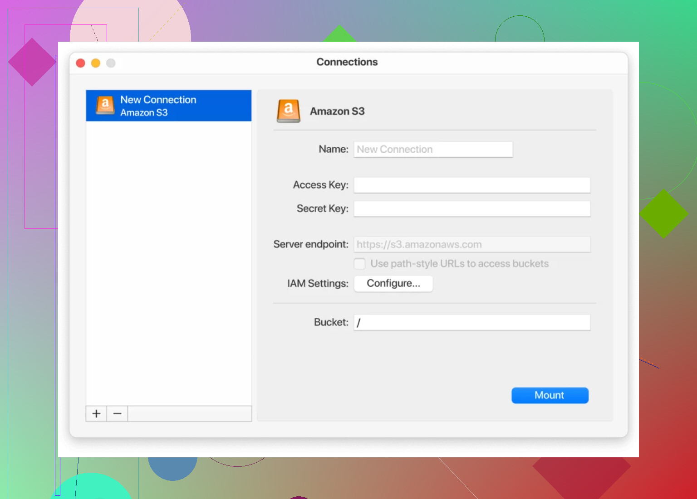This screenshot has width=697, height=499.
Task: Focus the Name input field
Action: [433, 149]
